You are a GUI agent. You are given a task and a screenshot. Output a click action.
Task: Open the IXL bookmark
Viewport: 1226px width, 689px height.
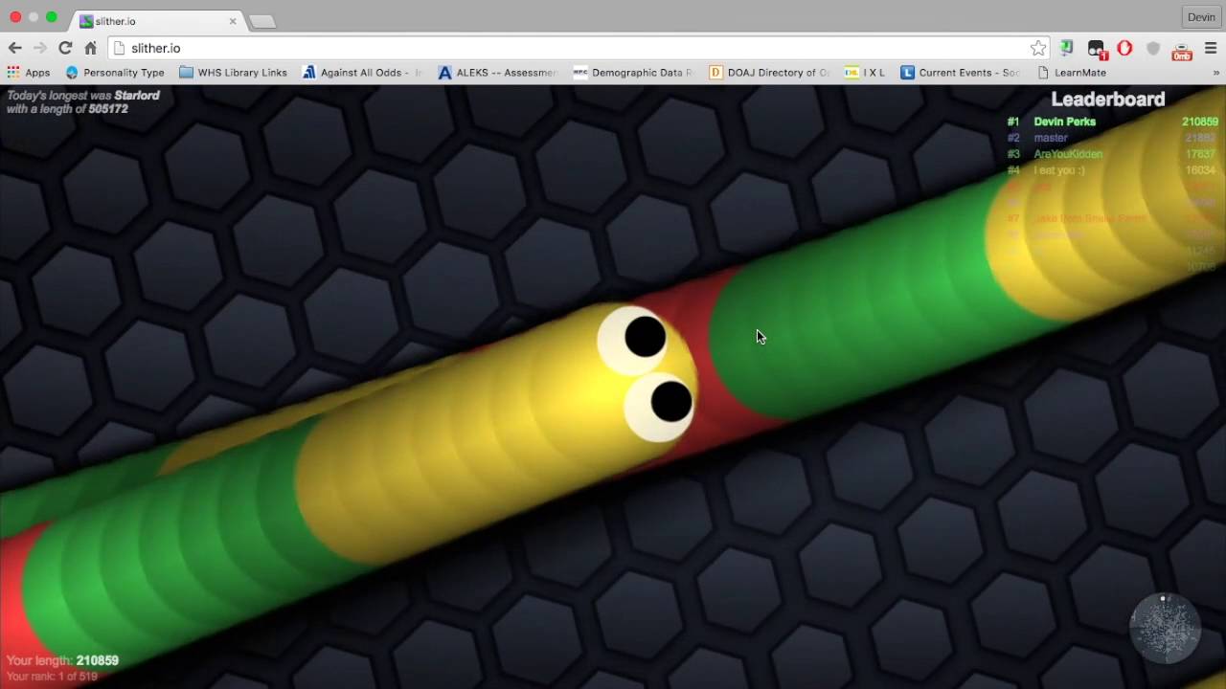tap(865, 73)
